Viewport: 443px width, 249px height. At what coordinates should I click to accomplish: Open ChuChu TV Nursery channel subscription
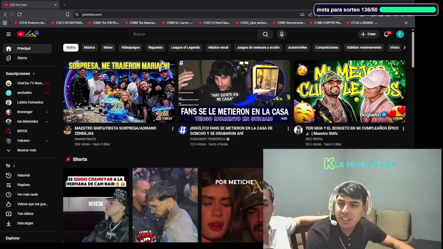pos(27,83)
